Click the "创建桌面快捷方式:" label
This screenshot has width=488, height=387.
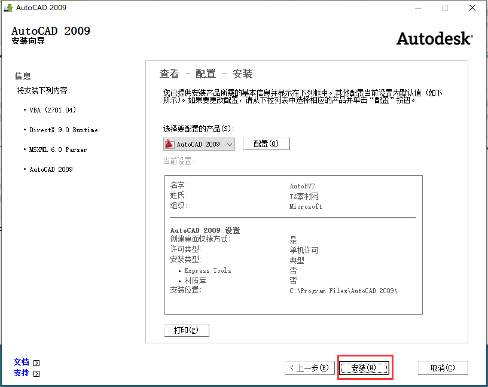tap(200, 239)
